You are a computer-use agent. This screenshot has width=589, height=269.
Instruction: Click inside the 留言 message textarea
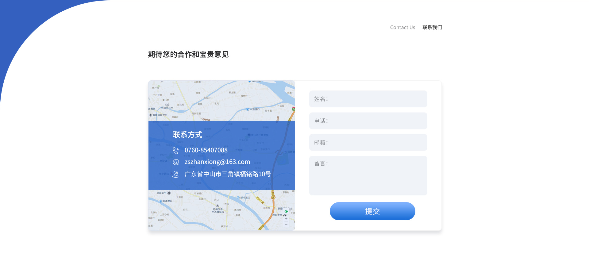click(368, 175)
